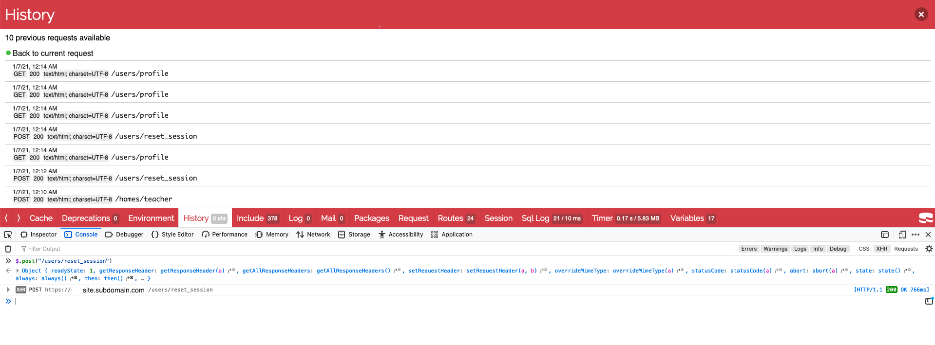935x345 pixels.
Task: Pick an element with the picker icon
Action: pyautogui.click(x=8, y=235)
